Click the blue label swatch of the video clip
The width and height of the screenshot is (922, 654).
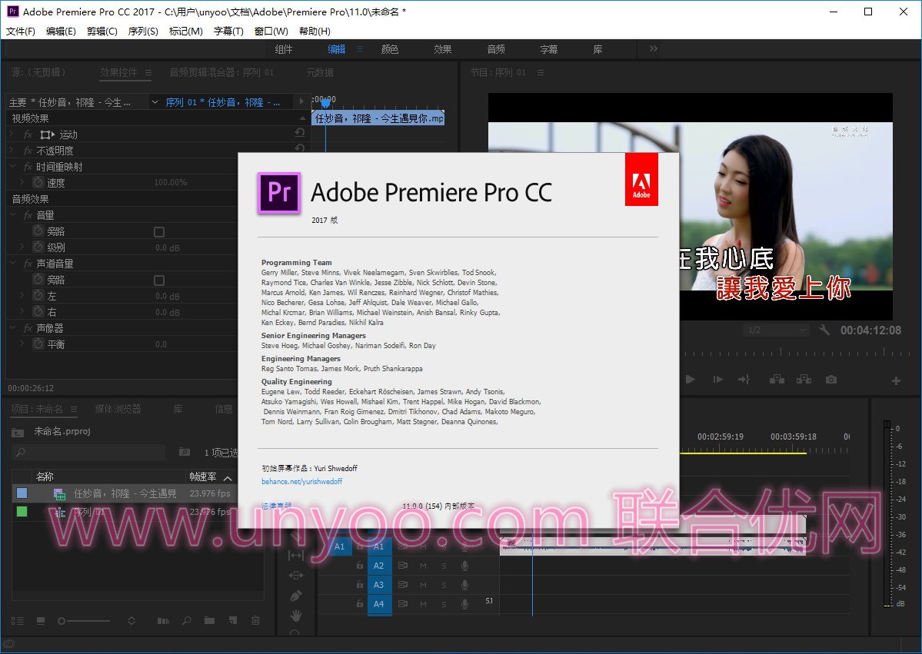click(22, 493)
